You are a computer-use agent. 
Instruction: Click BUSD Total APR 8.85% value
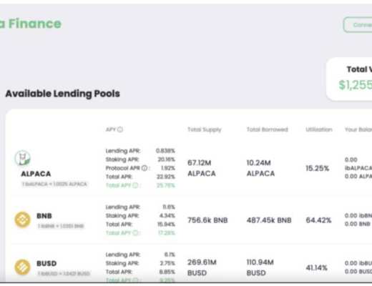[x=167, y=272]
